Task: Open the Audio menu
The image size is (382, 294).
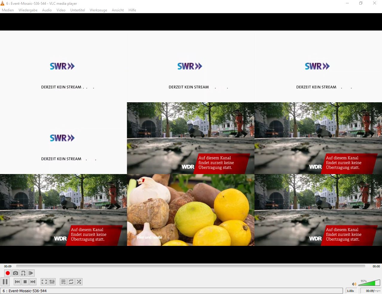Action: click(47, 10)
